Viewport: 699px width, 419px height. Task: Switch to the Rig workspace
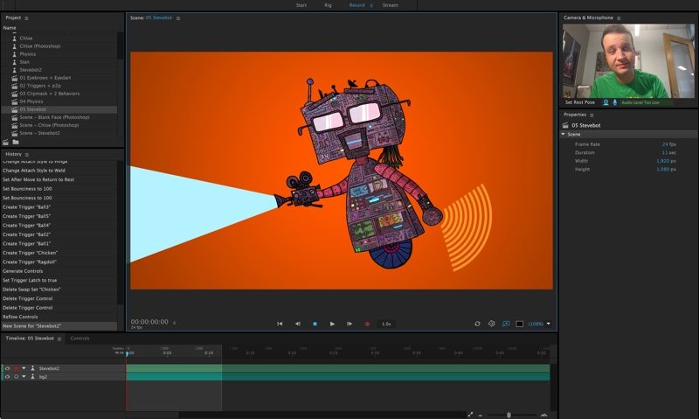pyautogui.click(x=328, y=4)
